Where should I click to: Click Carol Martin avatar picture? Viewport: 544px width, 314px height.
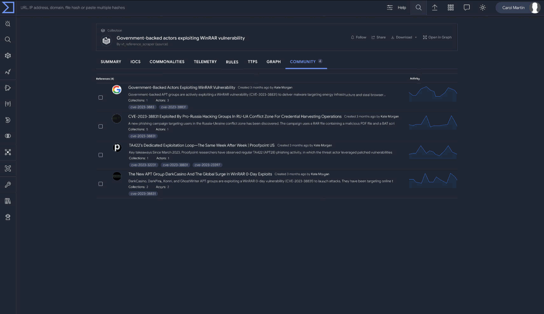(535, 8)
